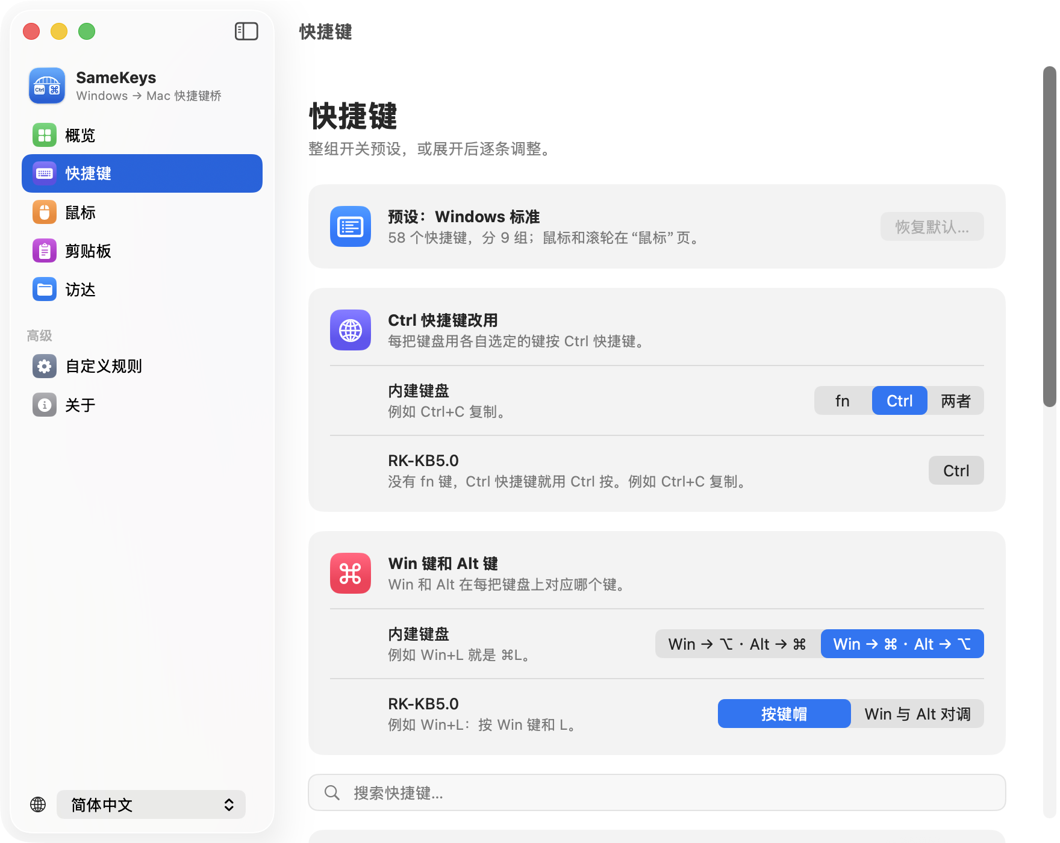1060x843 pixels.
Task: Click the keyboard icon beside 快捷键
Action: [45, 173]
